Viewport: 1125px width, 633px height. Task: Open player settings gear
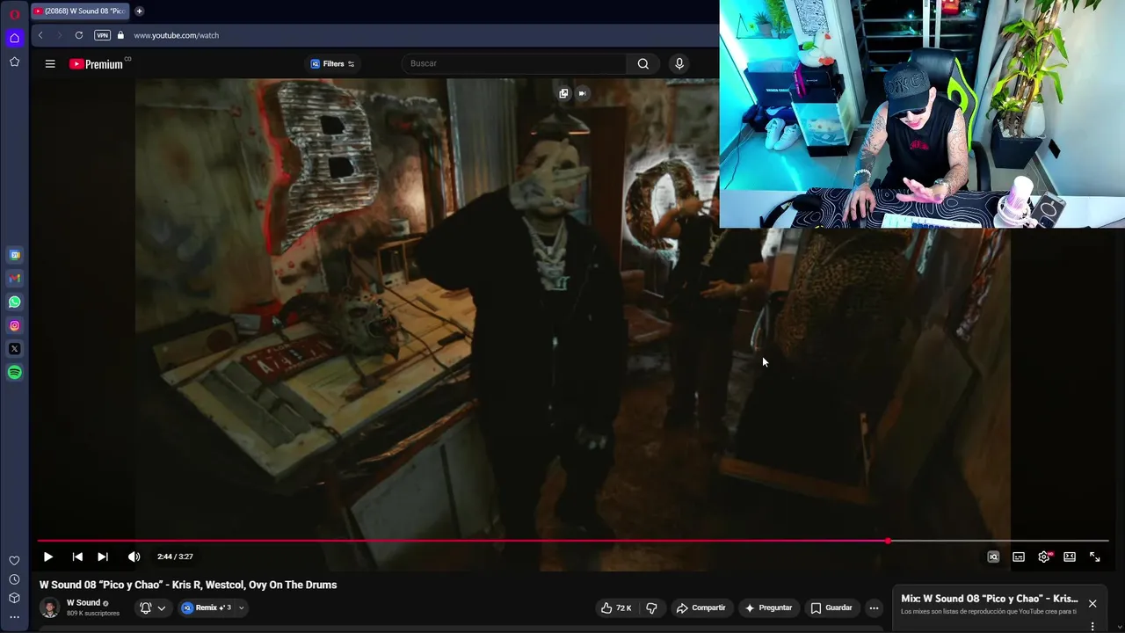coord(1044,557)
